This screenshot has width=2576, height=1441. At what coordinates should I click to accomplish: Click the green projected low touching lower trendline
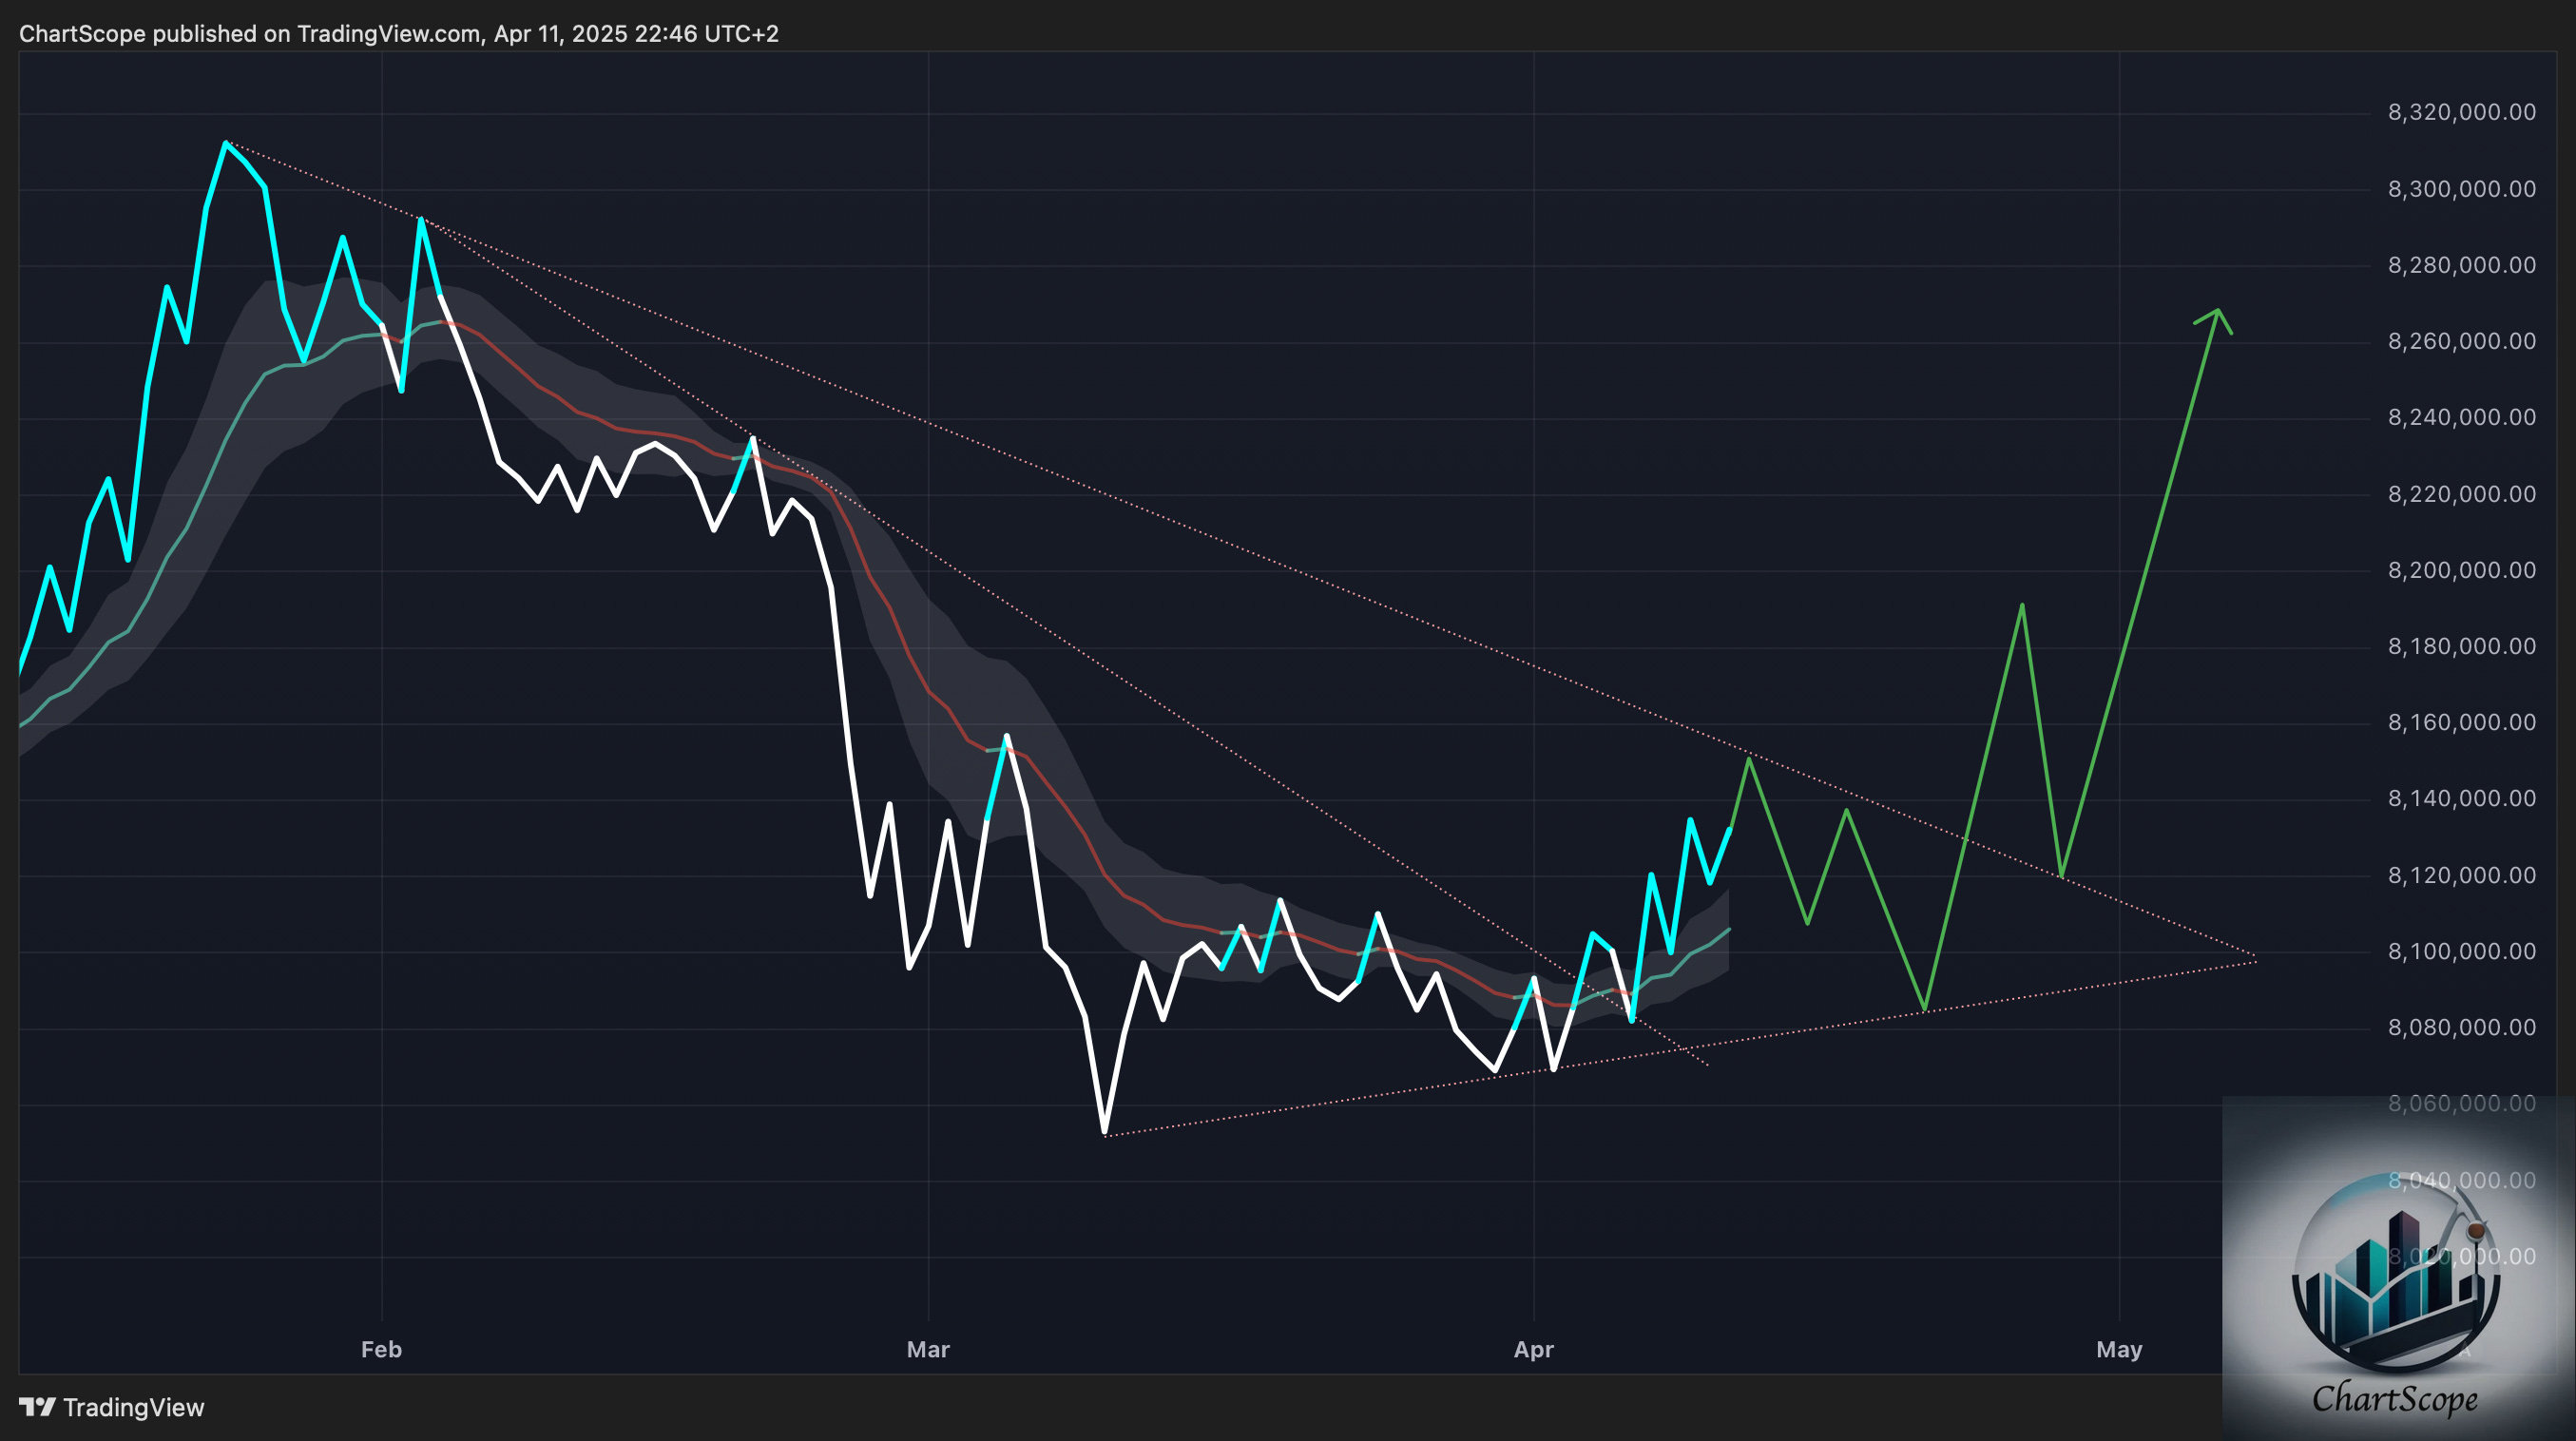(x=1924, y=1009)
